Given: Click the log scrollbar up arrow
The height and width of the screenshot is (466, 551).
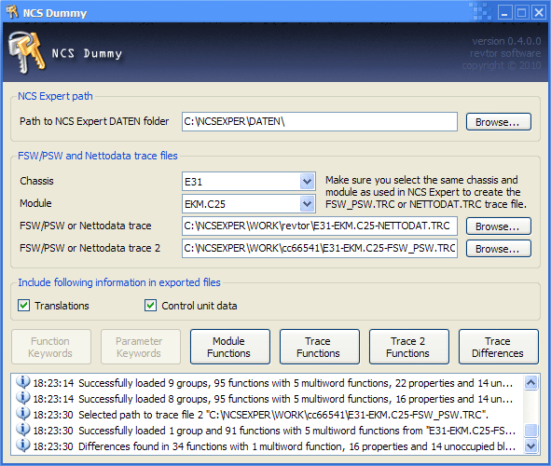Looking at the screenshot, I should point(530,382).
